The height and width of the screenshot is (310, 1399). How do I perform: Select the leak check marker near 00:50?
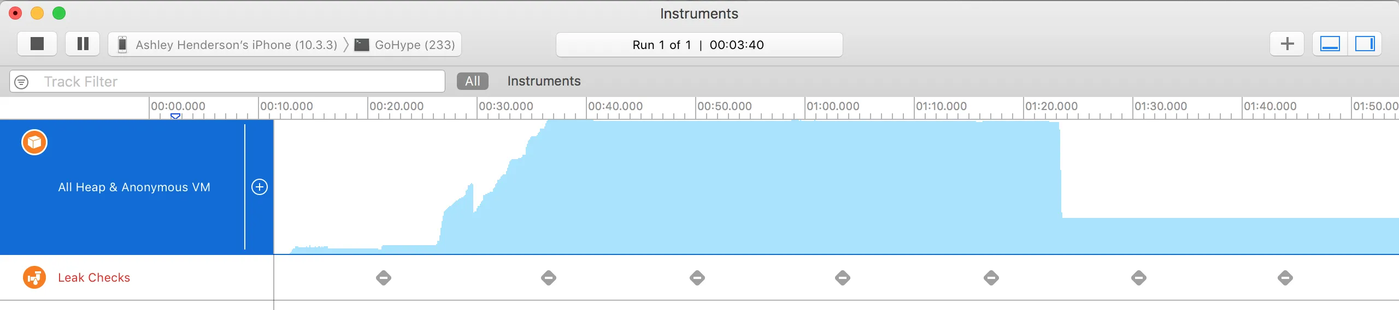pos(697,278)
